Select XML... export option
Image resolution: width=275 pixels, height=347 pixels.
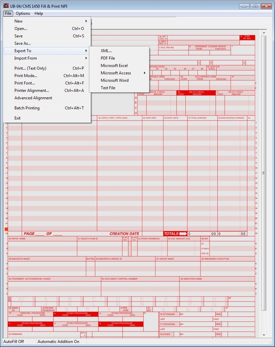106,51
